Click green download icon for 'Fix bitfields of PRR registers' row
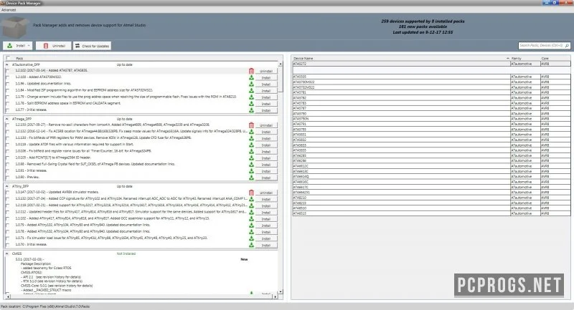Screen dimensions: 574x310 (x=252, y=138)
